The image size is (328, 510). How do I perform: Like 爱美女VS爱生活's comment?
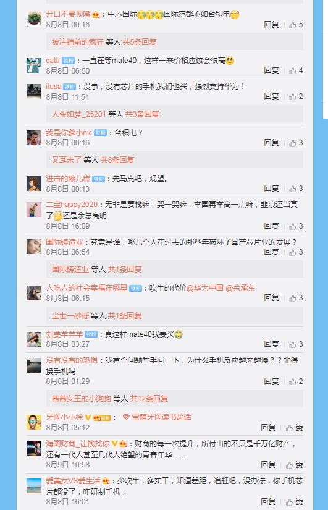(294, 502)
